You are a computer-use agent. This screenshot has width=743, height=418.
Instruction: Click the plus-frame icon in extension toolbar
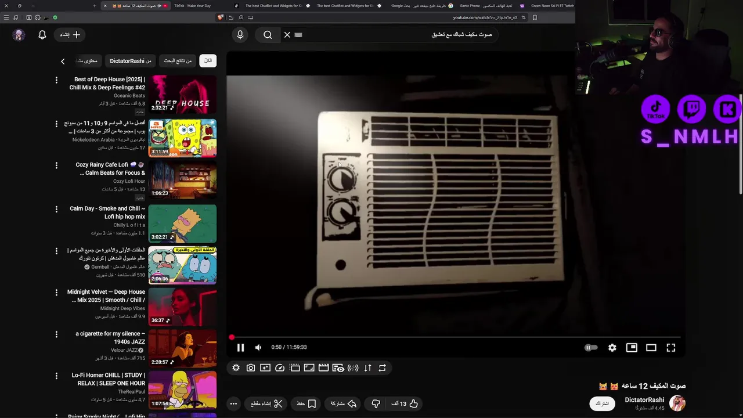pyautogui.click(x=265, y=367)
